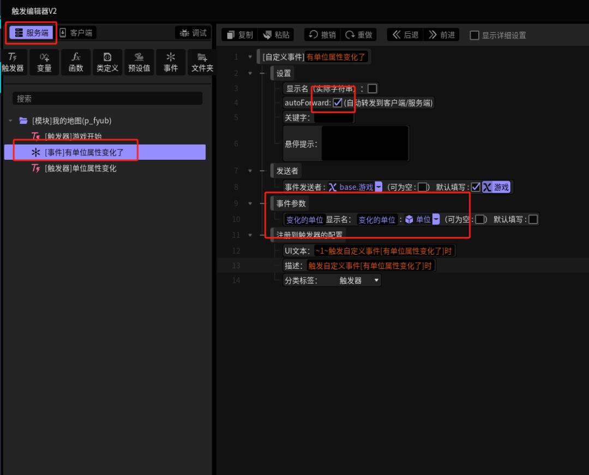Collapse the 设置 section arrow
The width and height of the screenshot is (589, 475).
click(250, 73)
